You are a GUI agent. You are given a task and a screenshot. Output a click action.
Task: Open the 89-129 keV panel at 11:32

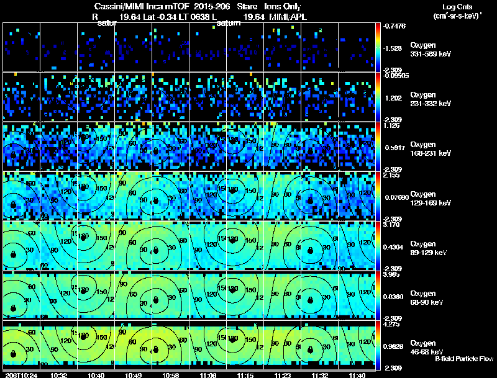[x=319, y=246]
